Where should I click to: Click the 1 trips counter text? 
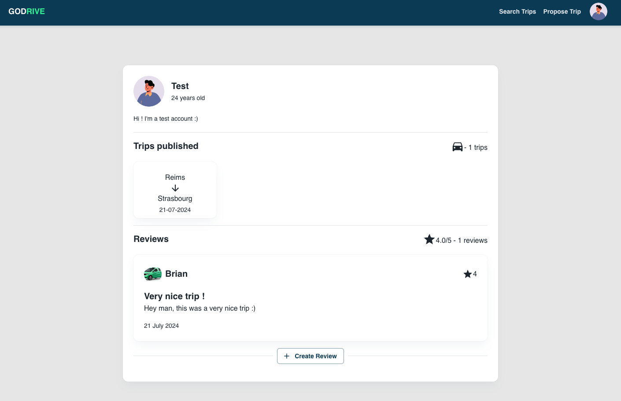pyautogui.click(x=477, y=148)
